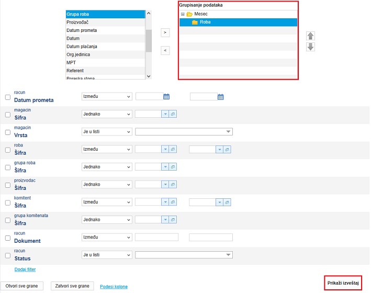The height and width of the screenshot is (293, 371).
Task: Click the move up arrow icon
Action: 310,36
